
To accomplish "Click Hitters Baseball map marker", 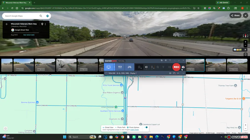I will point(116,107).
